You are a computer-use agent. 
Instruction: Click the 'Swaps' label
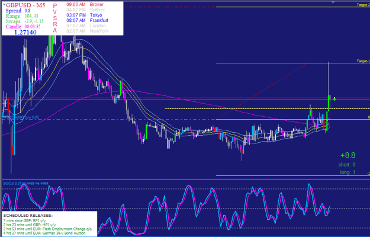[x=13, y=21]
